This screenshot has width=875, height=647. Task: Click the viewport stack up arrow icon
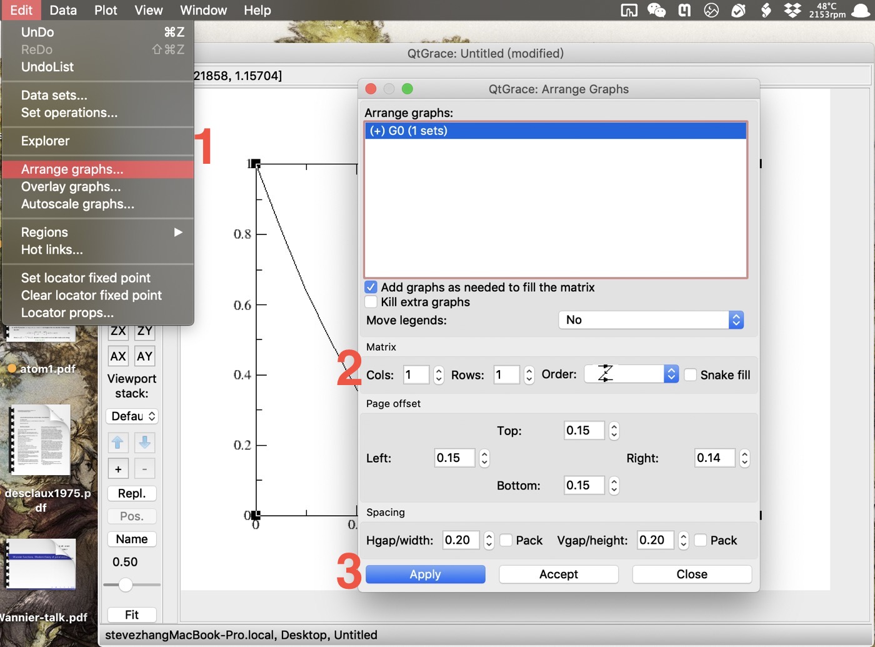[117, 443]
